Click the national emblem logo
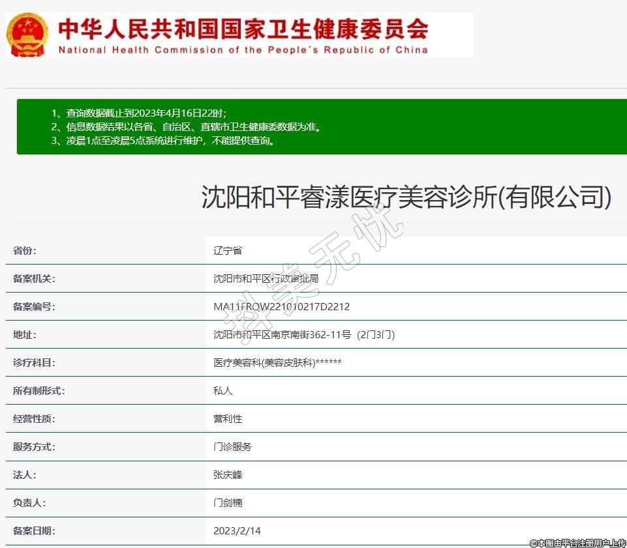 click(x=27, y=35)
